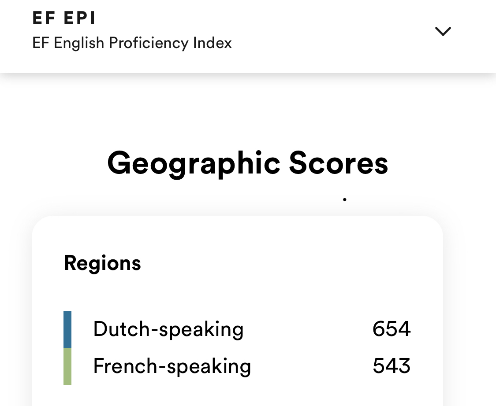
Task: Click the French-speaking score 543
Action: tap(392, 366)
